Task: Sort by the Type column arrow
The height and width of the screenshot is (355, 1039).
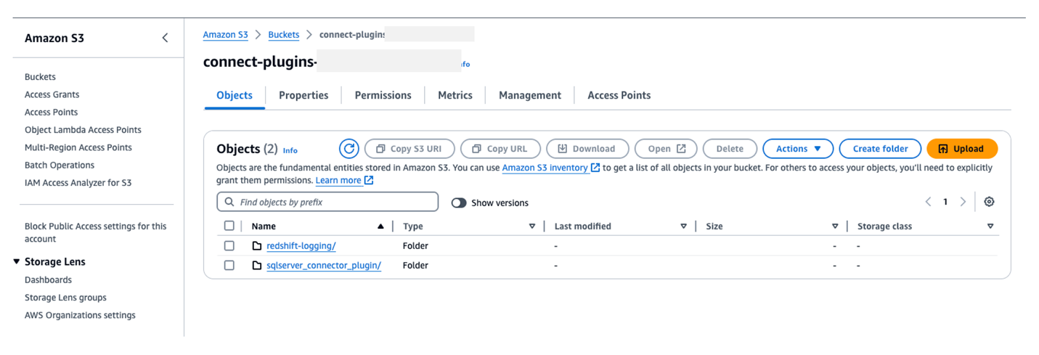Action: [x=532, y=227]
